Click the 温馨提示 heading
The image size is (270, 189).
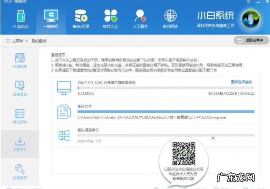pyautogui.click(x=60, y=55)
